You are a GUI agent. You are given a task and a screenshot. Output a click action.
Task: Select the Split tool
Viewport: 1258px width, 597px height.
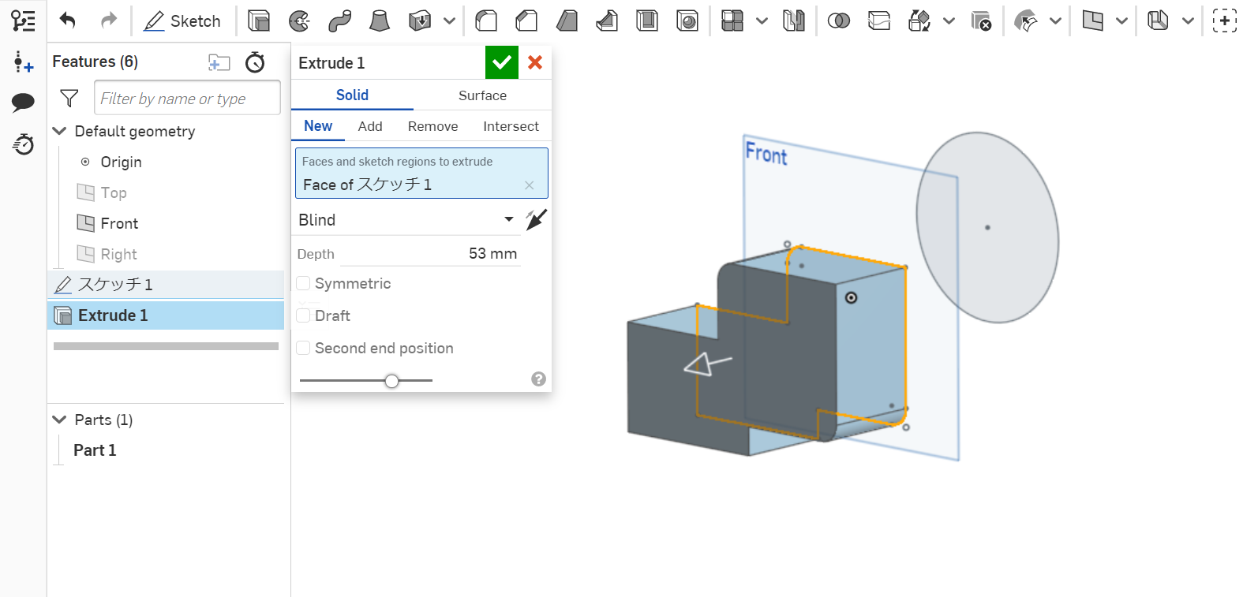click(x=878, y=21)
